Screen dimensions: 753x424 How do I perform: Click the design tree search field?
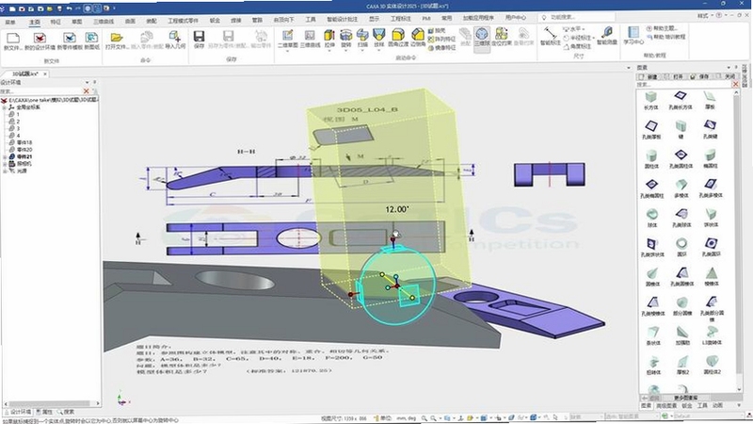click(x=42, y=91)
